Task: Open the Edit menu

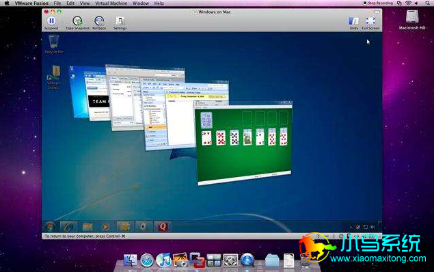Action: coord(70,3)
